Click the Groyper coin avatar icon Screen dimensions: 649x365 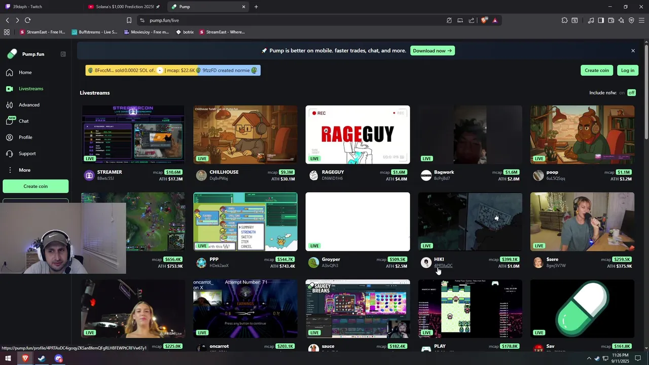[314, 263]
